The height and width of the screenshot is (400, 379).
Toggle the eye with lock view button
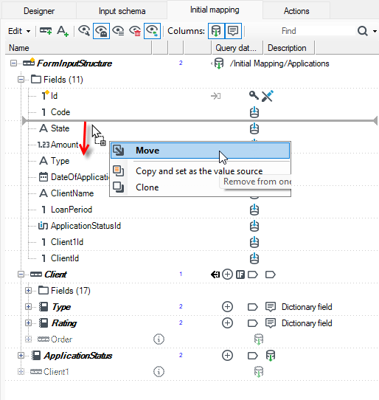pos(101,31)
